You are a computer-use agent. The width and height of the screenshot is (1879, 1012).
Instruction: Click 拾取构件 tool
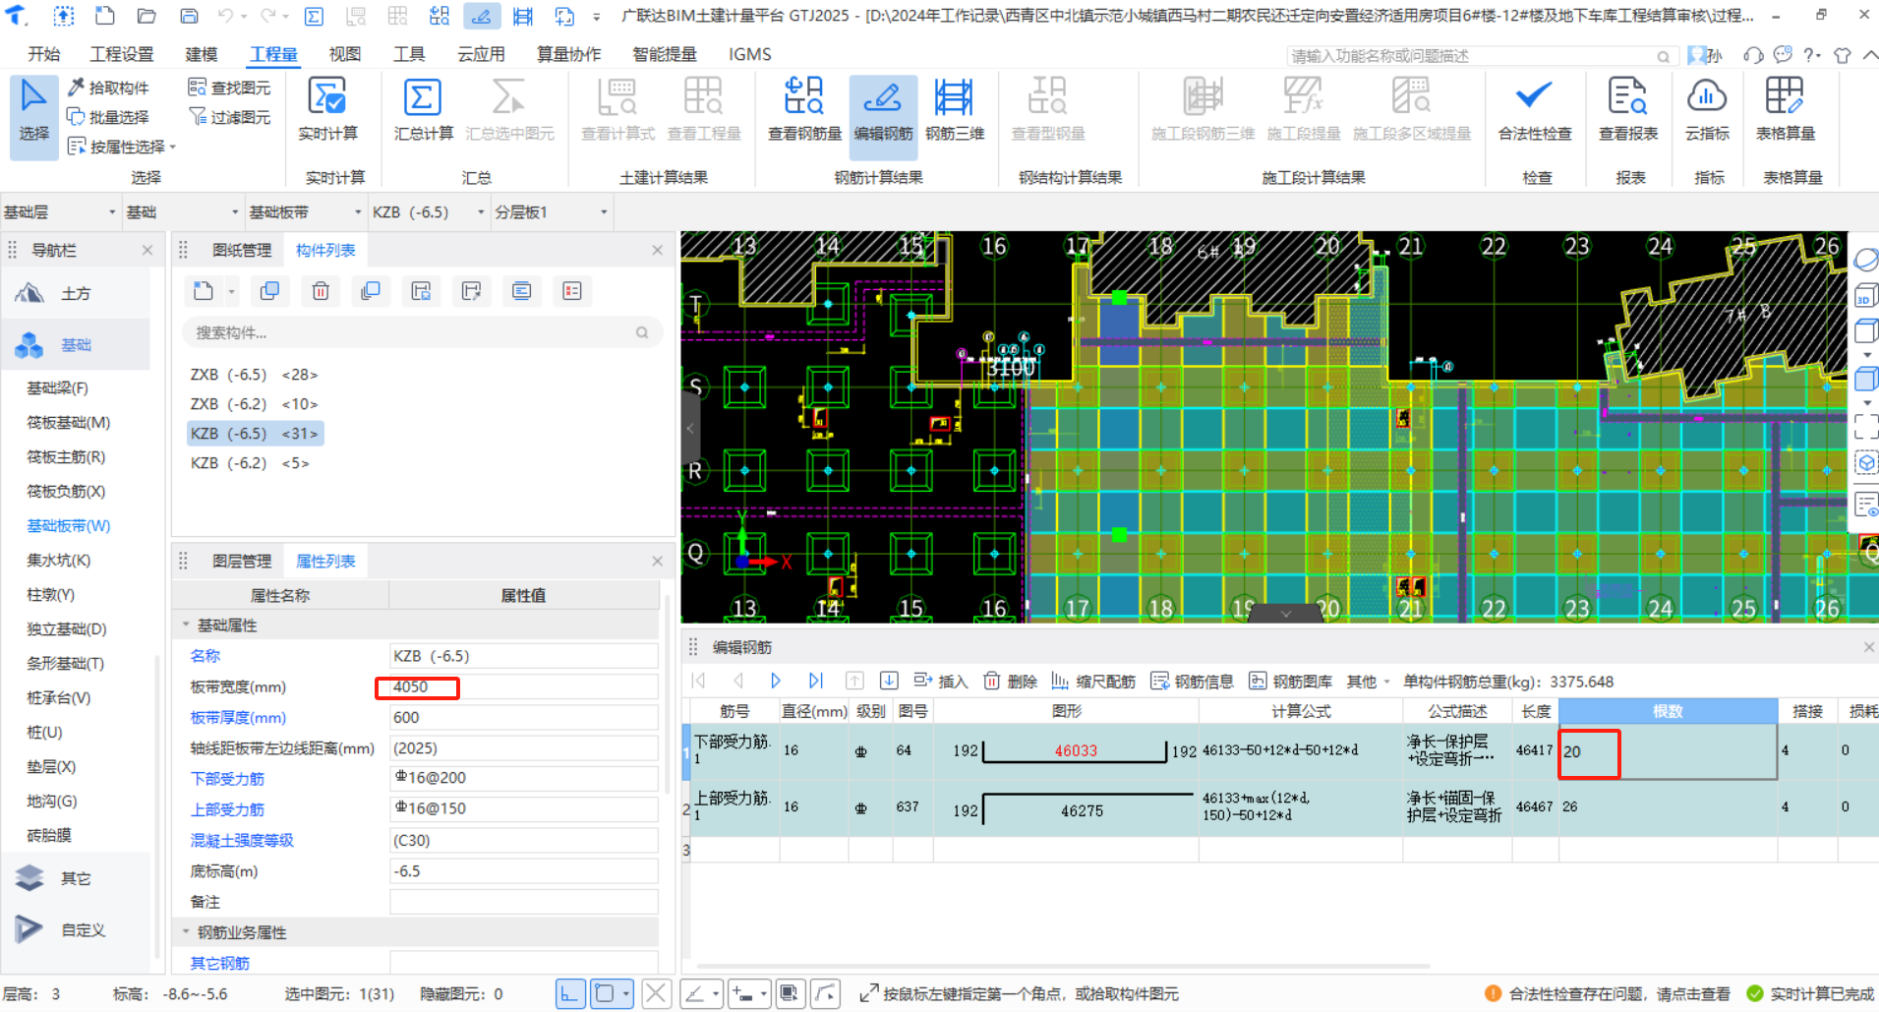[108, 88]
